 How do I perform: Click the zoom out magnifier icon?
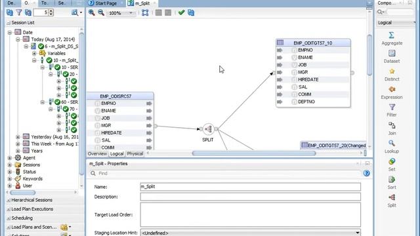tap(101, 12)
